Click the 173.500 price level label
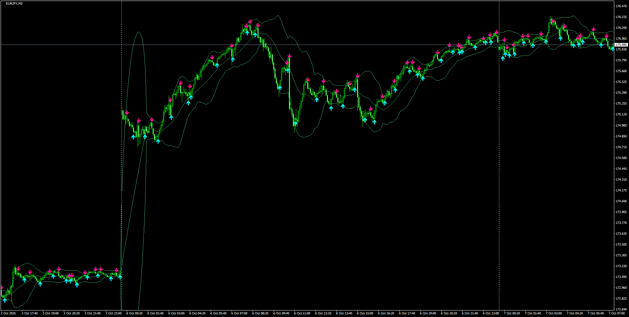 click(621, 245)
